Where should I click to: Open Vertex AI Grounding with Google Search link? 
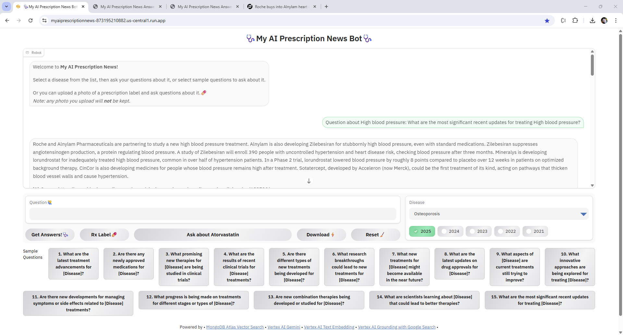pos(397,327)
